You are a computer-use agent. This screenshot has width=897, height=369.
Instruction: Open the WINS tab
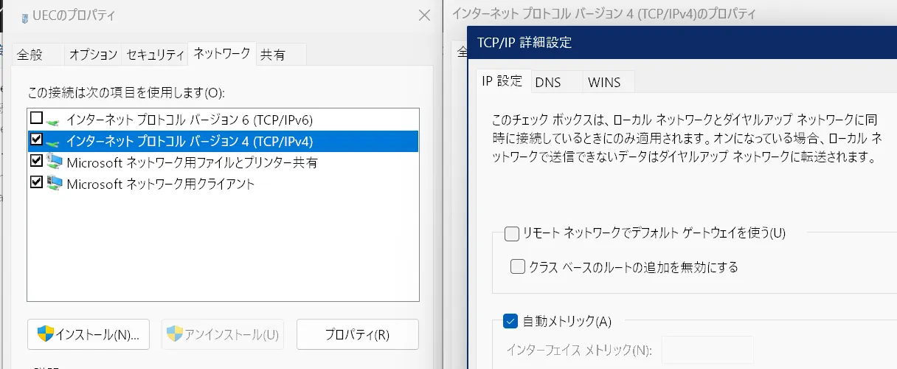[x=603, y=82]
